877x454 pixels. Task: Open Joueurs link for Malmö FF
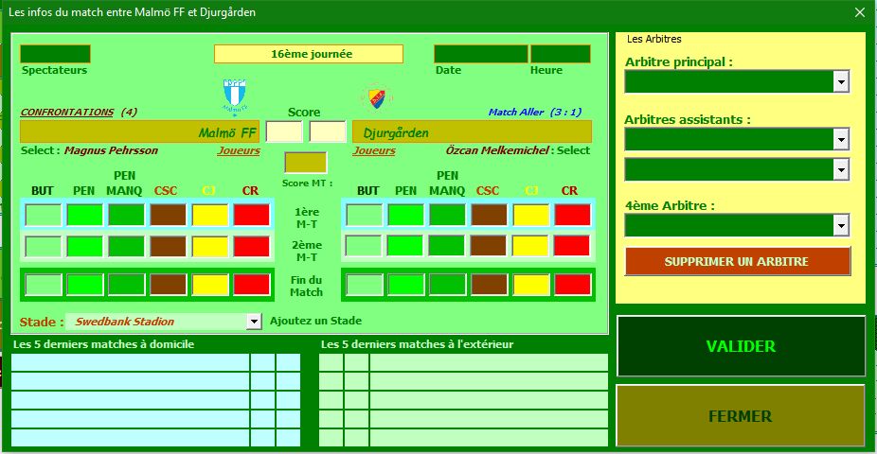click(x=239, y=150)
